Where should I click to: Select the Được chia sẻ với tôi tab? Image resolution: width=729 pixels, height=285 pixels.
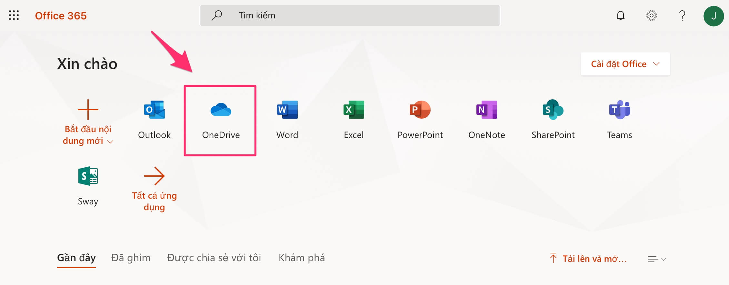point(214,258)
